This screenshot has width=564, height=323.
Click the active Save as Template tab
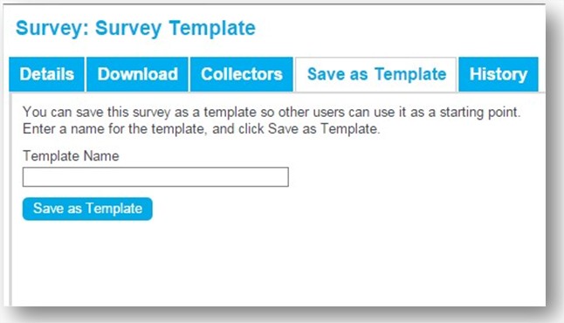[376, 74]
